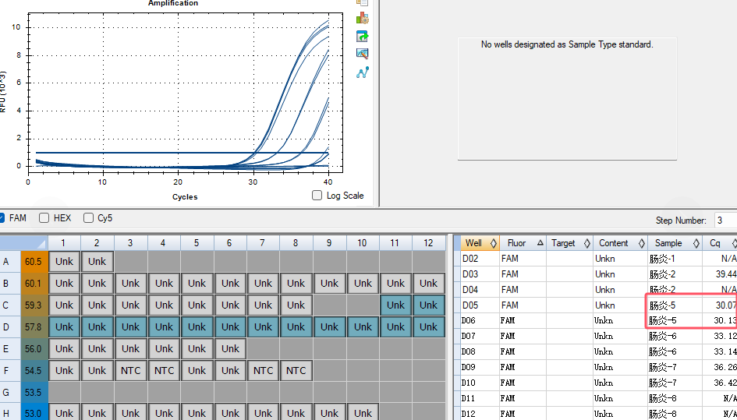Toggle the Cy5 fluorophore checkbox
Viewport: 737px width, 420px height.
(x=88, y=218)
